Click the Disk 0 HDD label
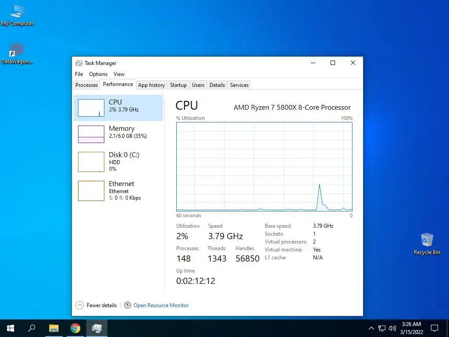Screen dimensions: 449x337 pos(114,162)
